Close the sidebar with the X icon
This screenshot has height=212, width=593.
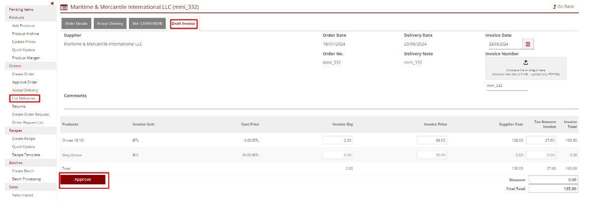tap(52, 3)
